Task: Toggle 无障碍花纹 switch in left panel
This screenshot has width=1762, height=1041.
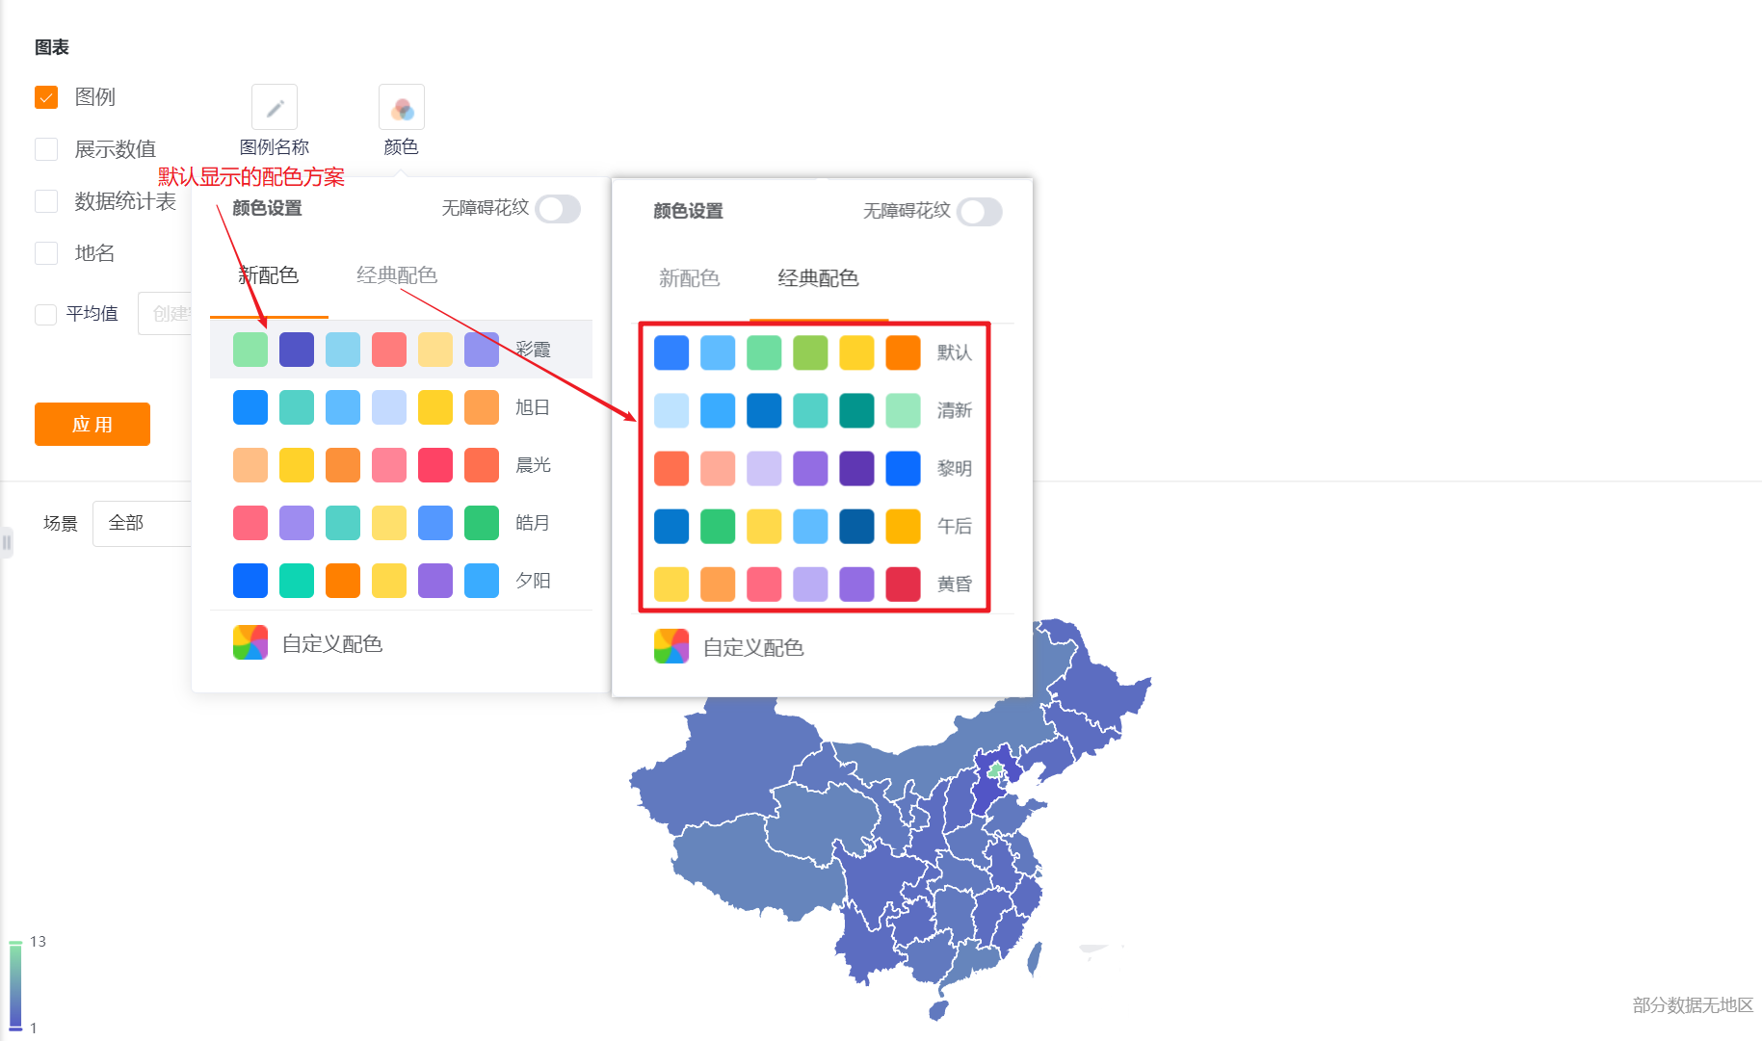Action: [x=559, y=209]
